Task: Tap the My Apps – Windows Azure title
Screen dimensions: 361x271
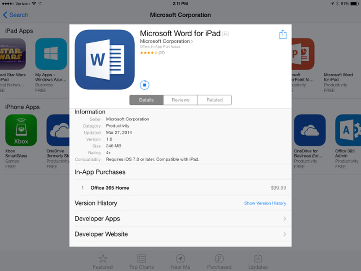Action: tap(50, 77)
